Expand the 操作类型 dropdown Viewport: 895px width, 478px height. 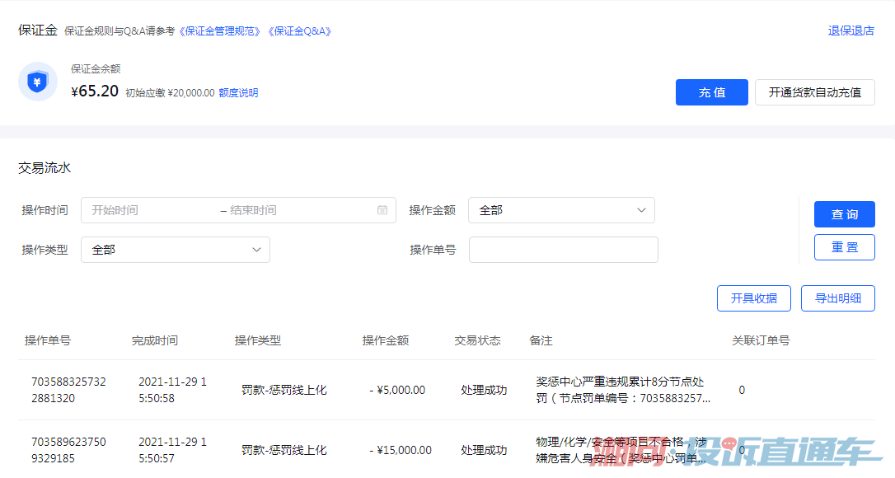[x=176, y=250]
